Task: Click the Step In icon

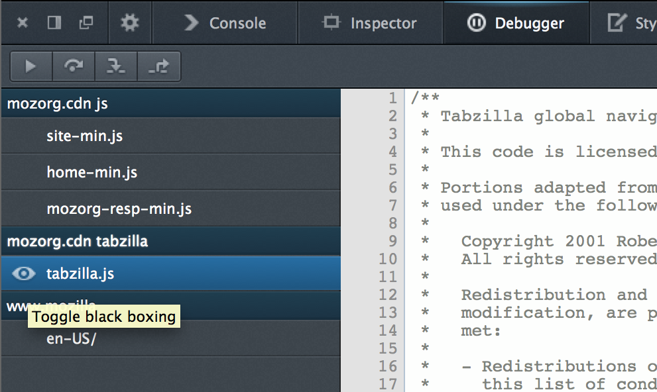Action: pyautogui.click(x=116, y=66)
